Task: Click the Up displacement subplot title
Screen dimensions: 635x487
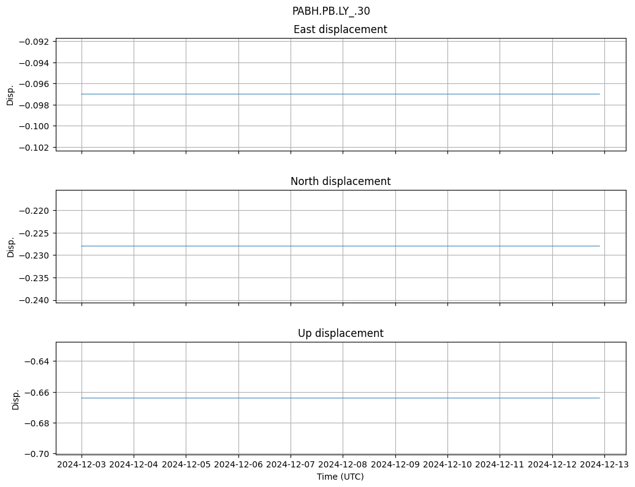Action: 340,333
